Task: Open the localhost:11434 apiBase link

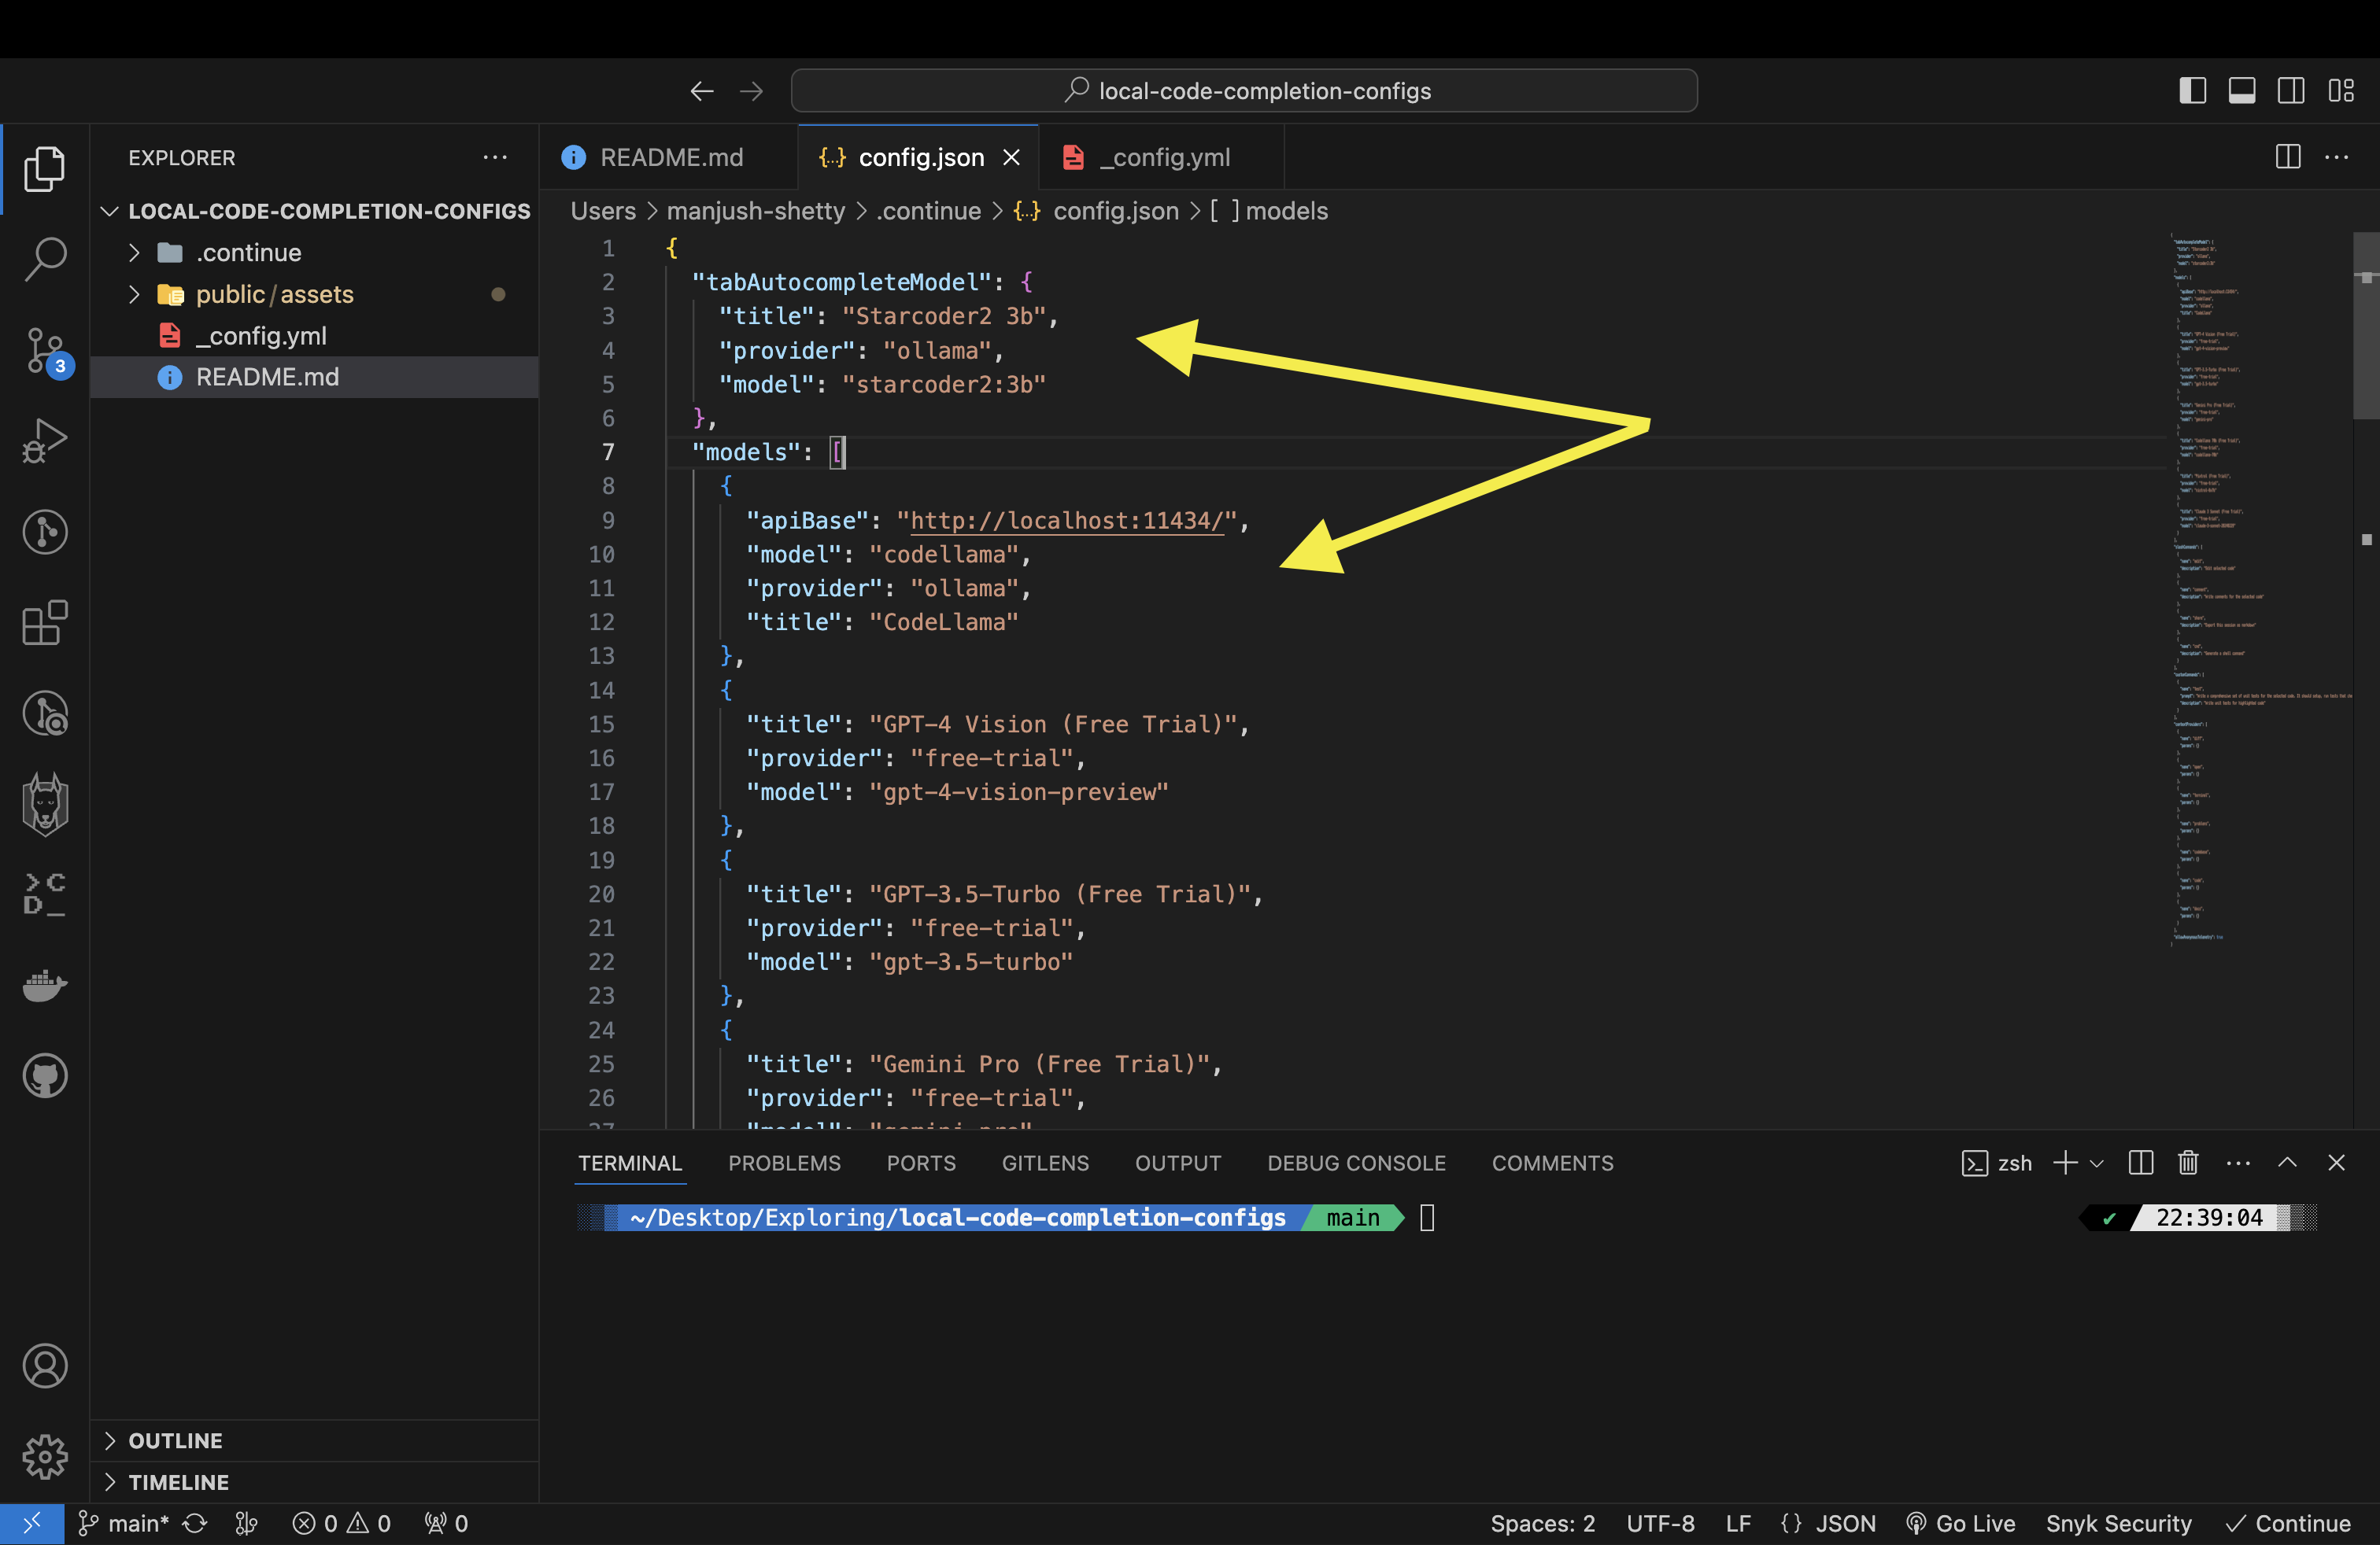Action: click(1066, 521)
